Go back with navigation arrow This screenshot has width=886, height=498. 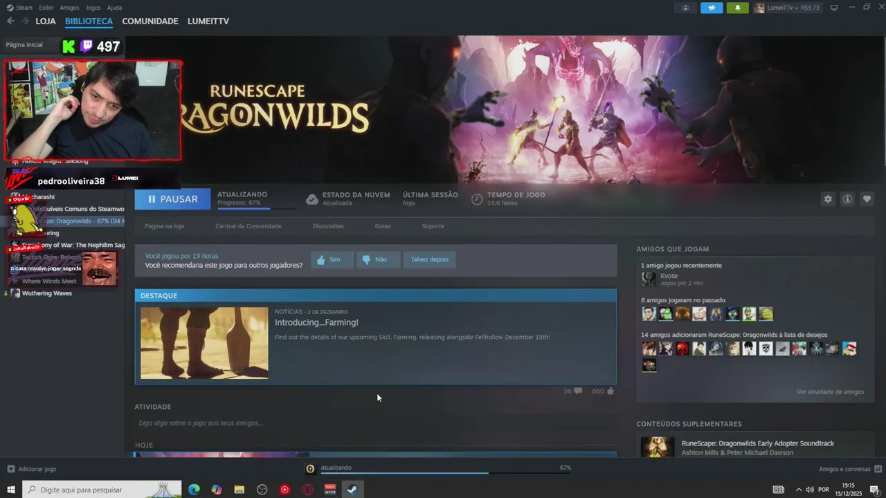[10, 21]
